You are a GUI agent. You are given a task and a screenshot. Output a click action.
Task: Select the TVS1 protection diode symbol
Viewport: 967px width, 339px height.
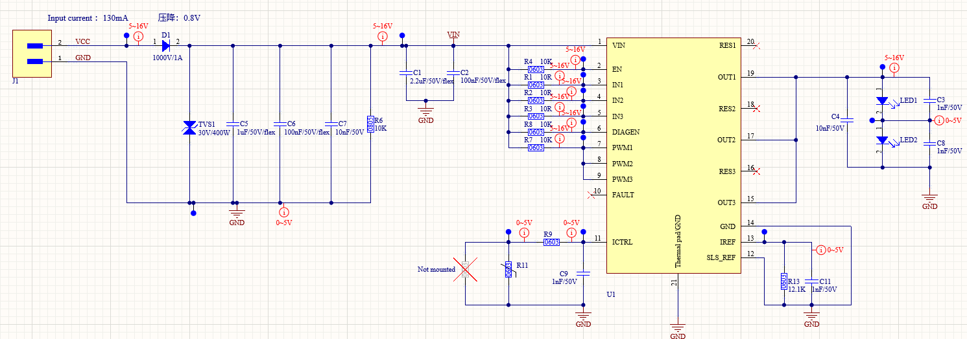pyautogui.click(x=189, y=128)
